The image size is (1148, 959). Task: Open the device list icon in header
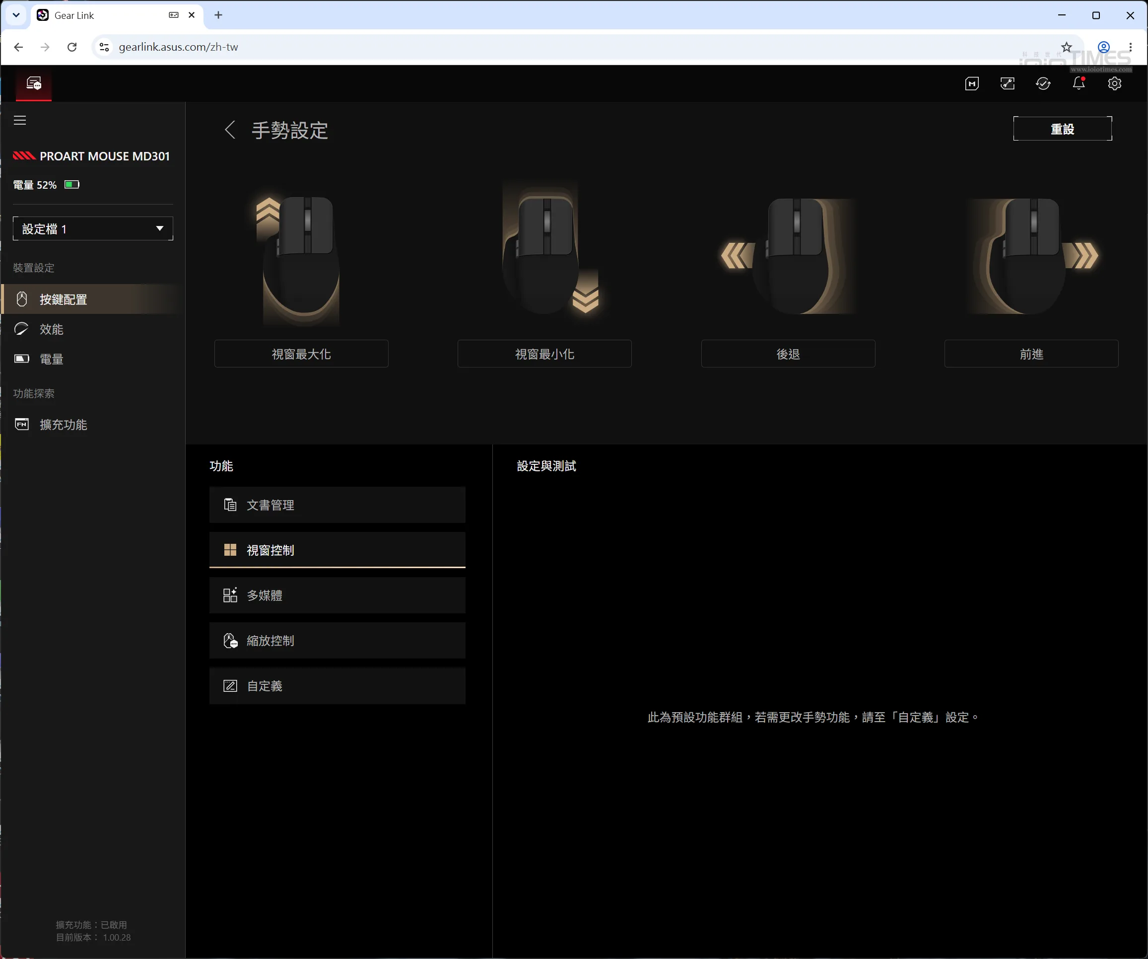click(x=34, y=84)
